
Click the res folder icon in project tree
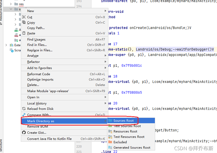click(x=16, y=4)
